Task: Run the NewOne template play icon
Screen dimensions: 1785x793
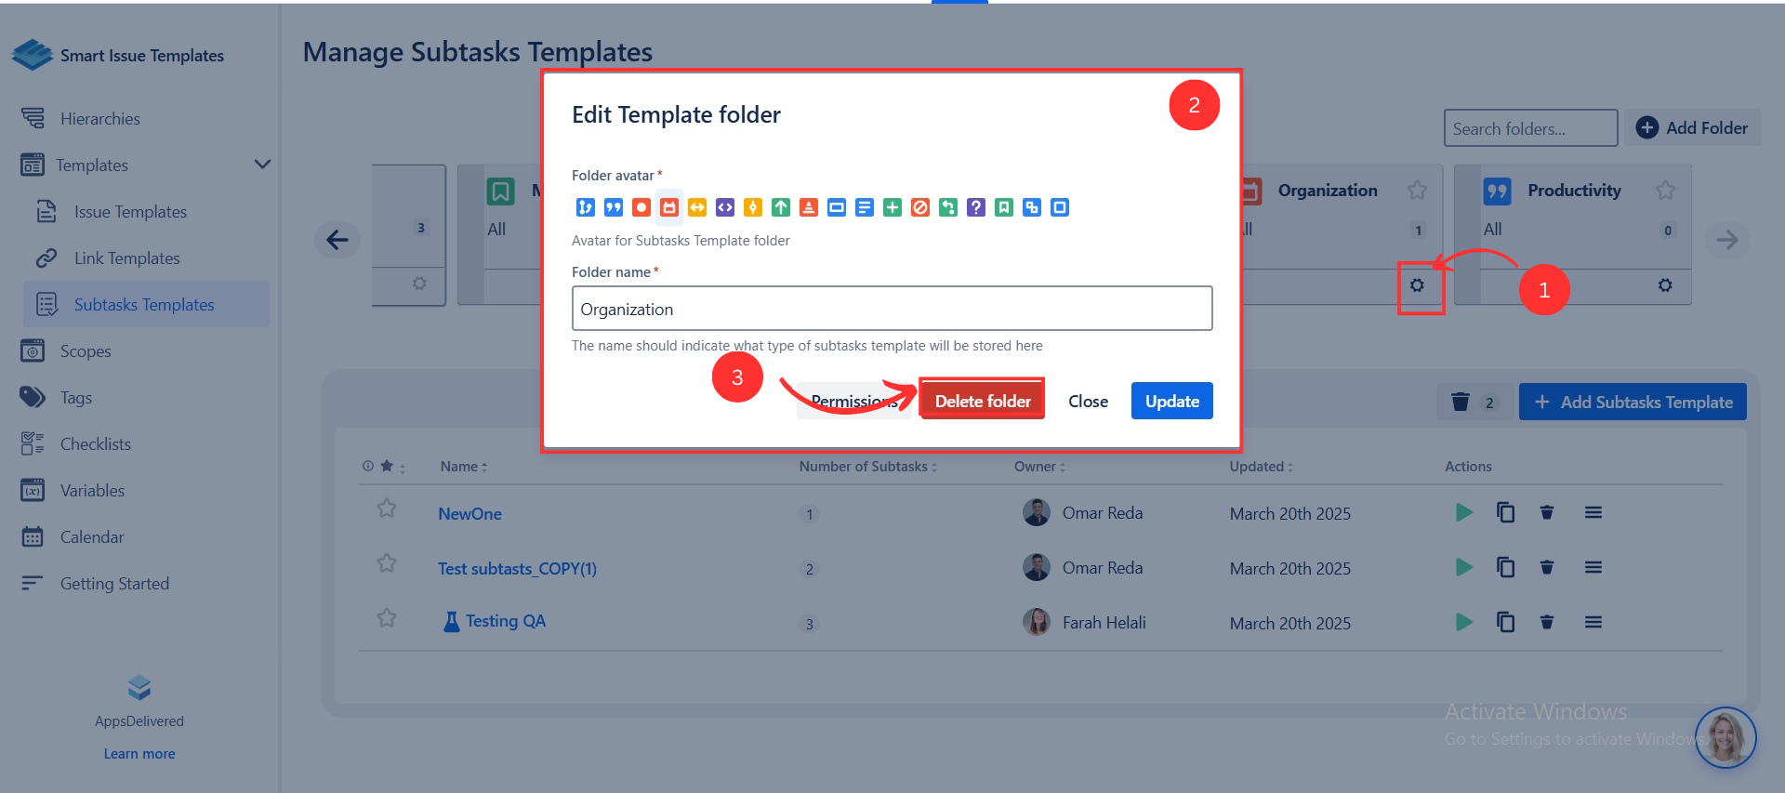Action: pos(1463,512)
